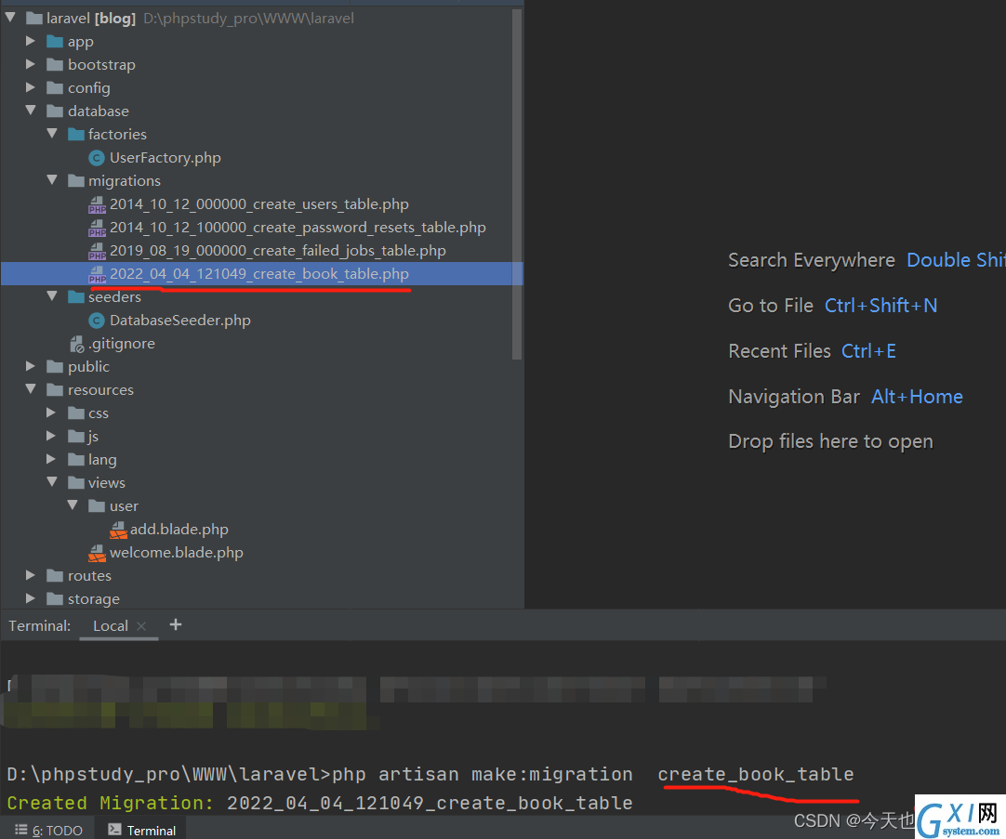Click the factories folder icon

(x=75, y=134)
